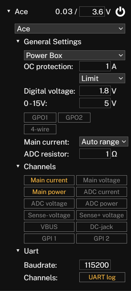Disable the Main current channel

pos(49,180)
